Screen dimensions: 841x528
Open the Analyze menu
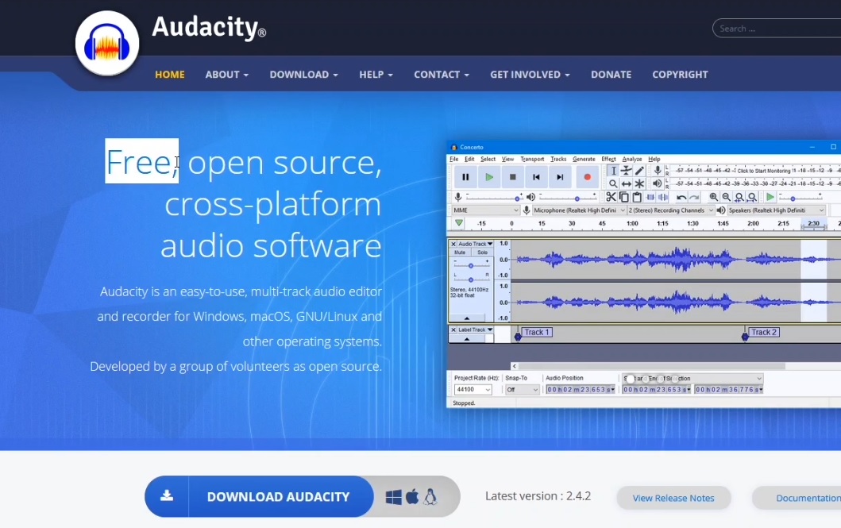click(x=632, y=160)
